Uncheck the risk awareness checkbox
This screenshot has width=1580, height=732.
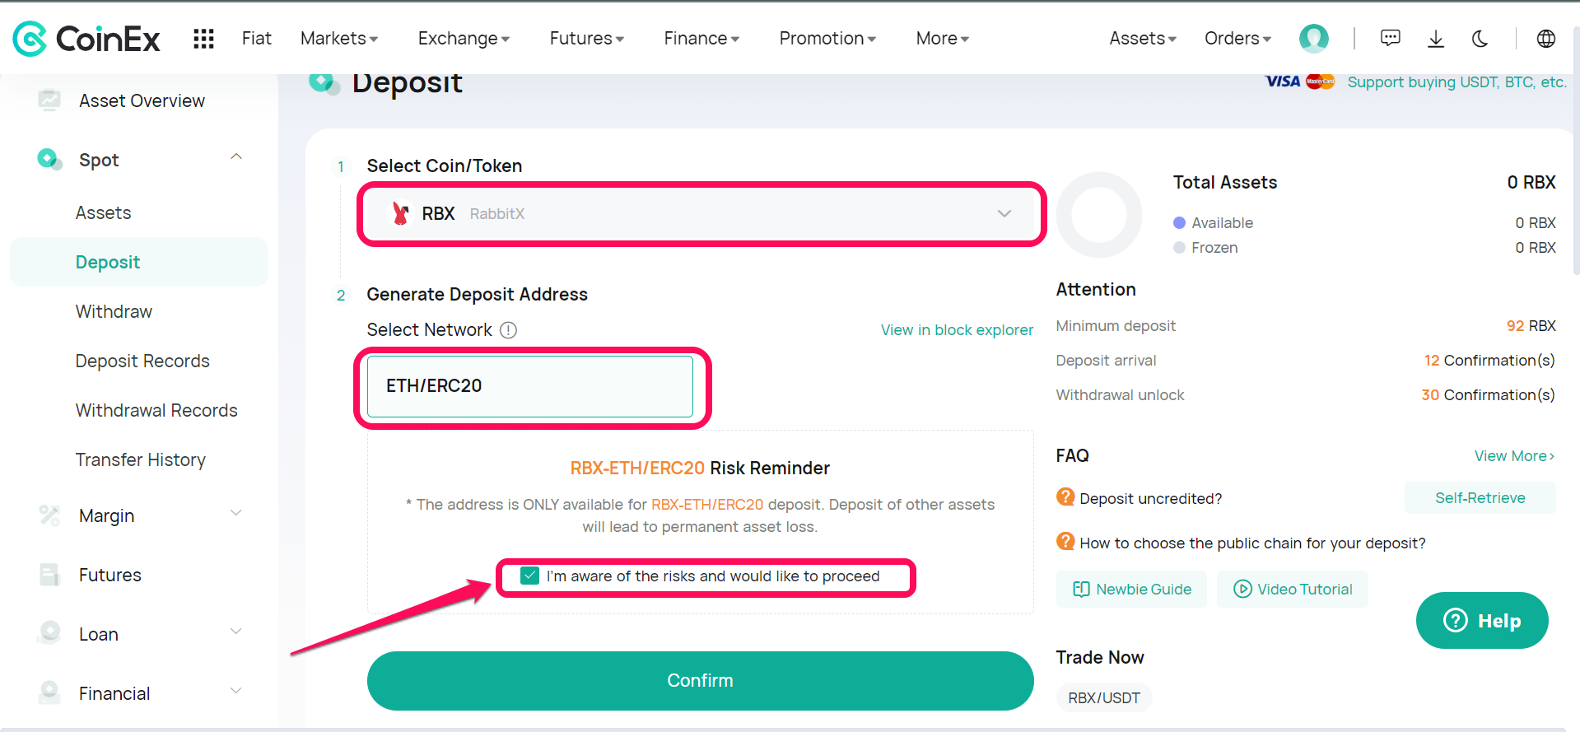[529, 576]
